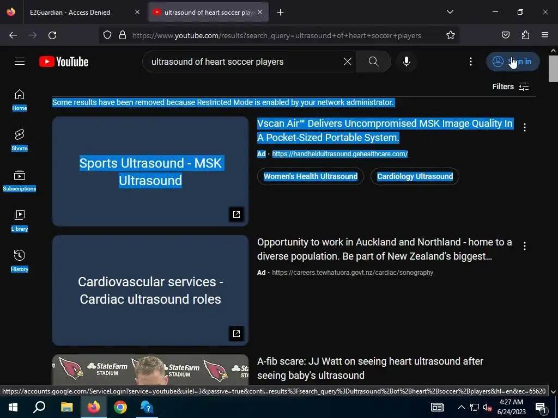Open the Sports Ultrasound - MSK ad thumbnail

150,171
